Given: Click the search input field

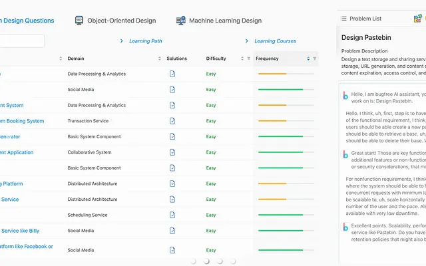Looking at the screenshot, I should click(x=22, y=41).
